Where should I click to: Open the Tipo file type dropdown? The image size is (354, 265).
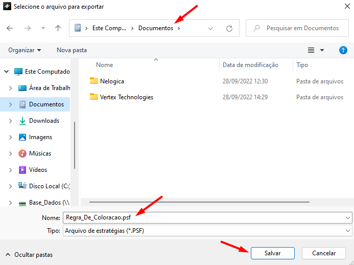pos(348,231)
